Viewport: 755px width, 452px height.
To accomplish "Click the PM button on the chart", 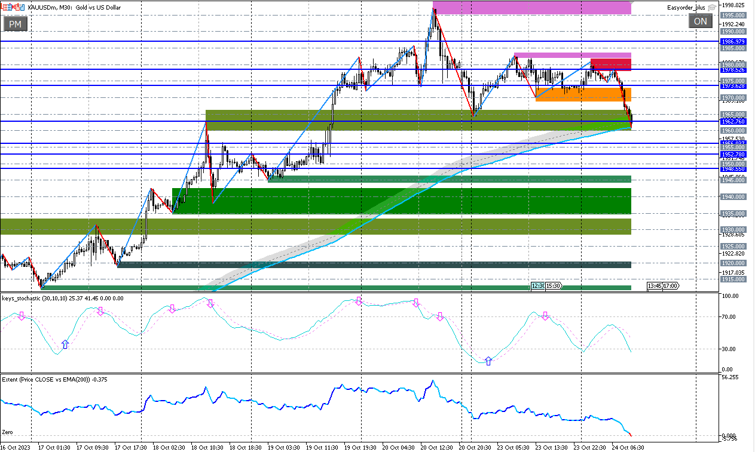I will click(16, 24).
